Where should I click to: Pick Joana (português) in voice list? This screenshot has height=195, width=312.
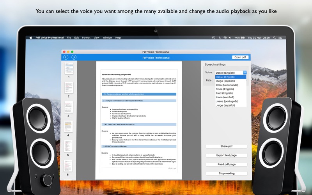227,101
